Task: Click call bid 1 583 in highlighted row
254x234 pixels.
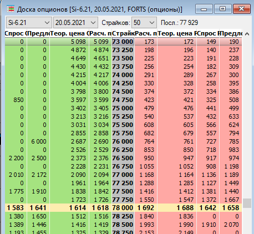Action: coord(16,208)
